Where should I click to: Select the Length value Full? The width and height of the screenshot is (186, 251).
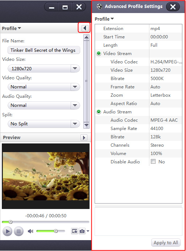coord(154,45)
